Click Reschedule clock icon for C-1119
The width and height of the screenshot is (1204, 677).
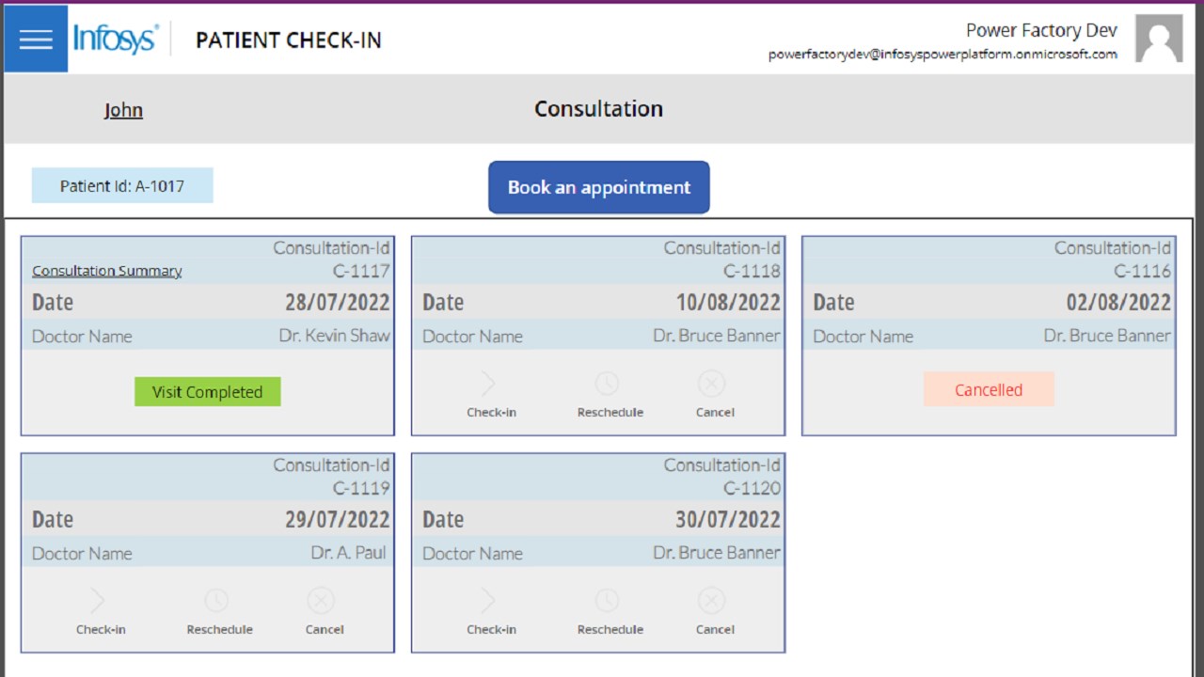pyautogui.click(x=217, y=601)
